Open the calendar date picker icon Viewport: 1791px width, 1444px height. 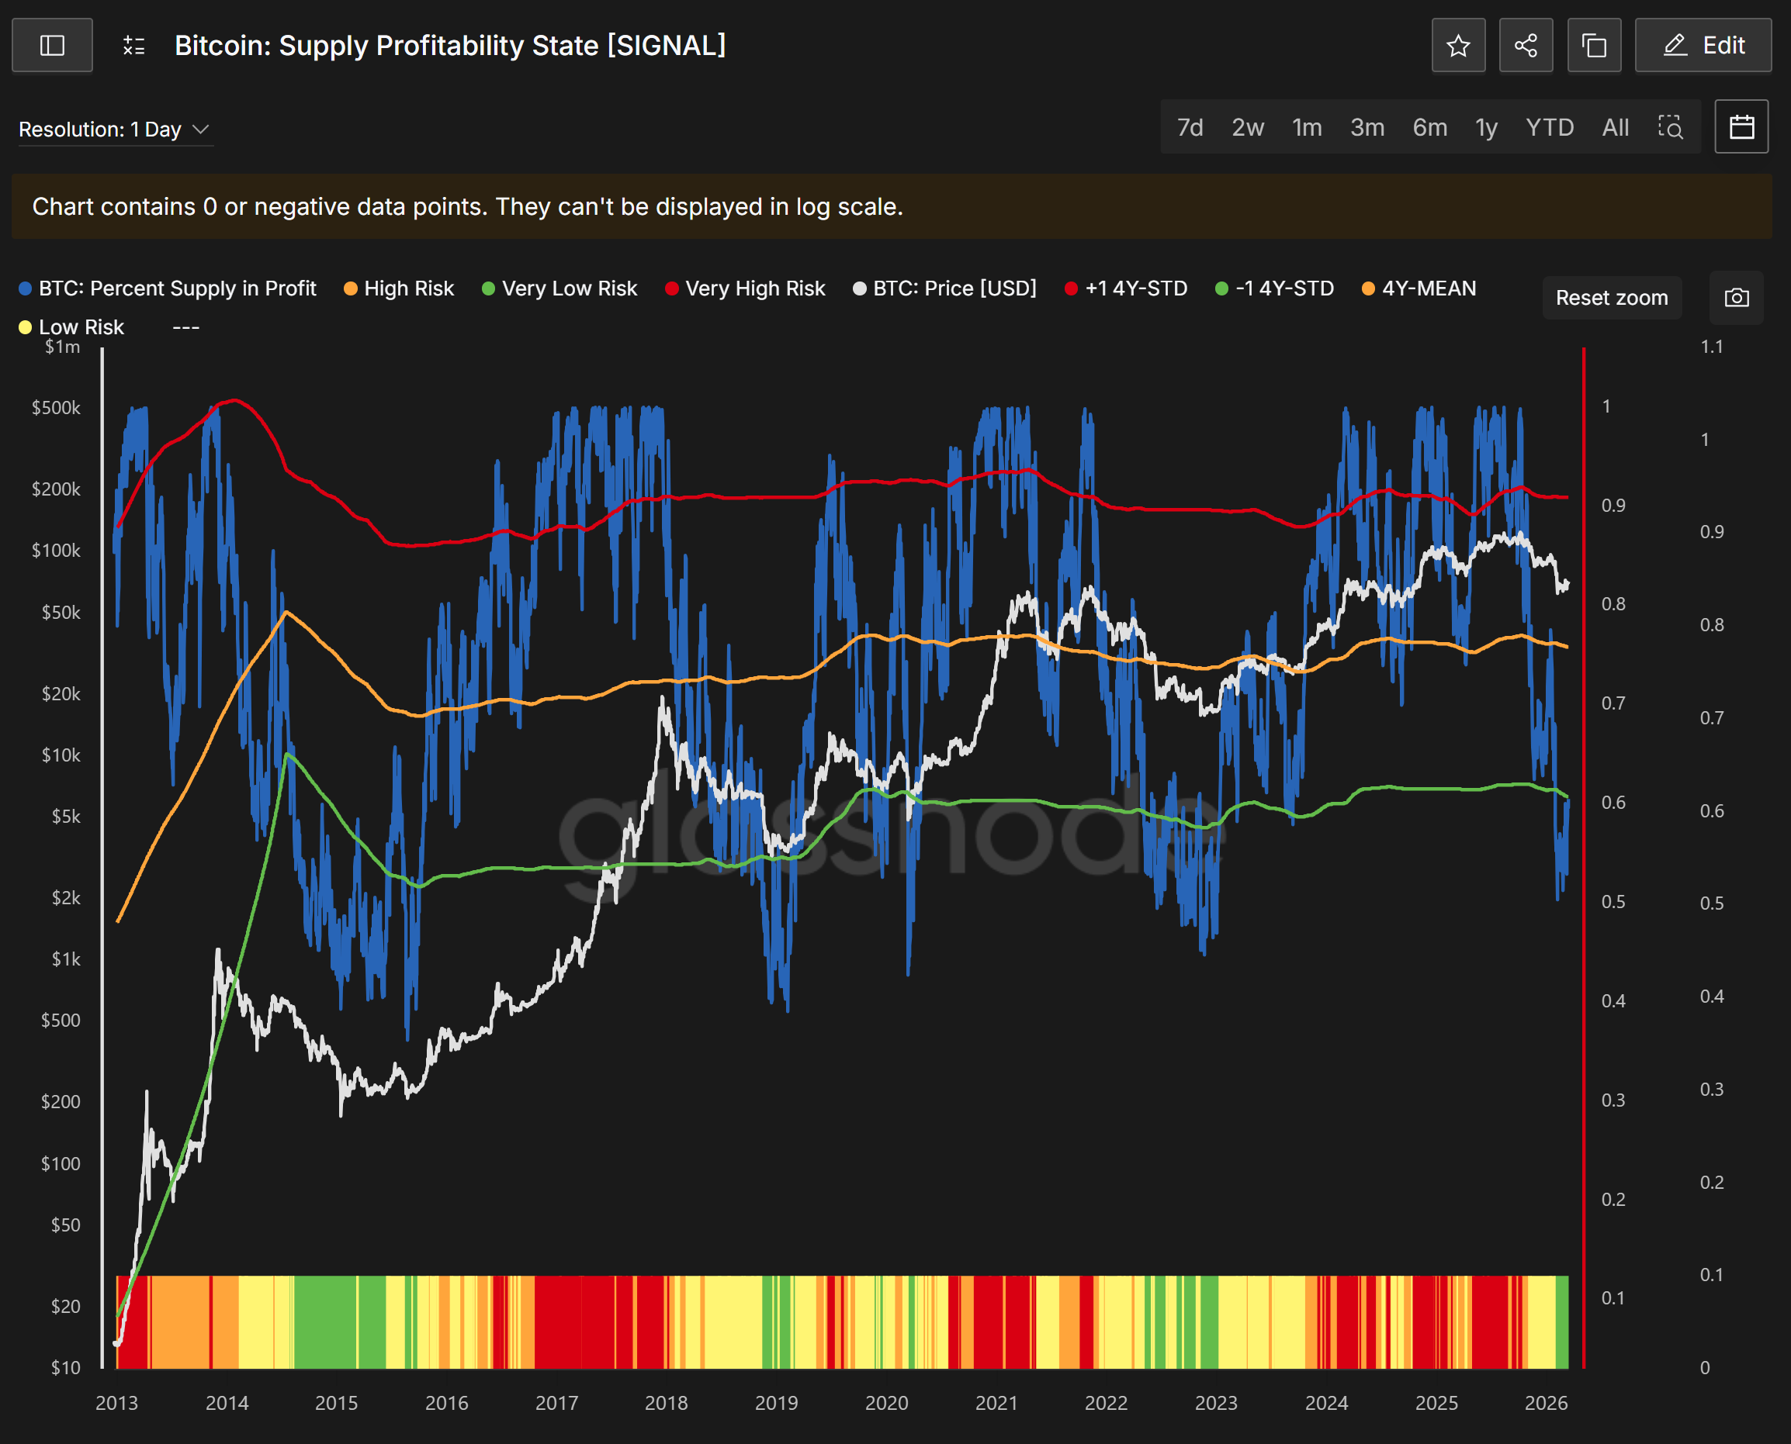(x=1741, y=127)
